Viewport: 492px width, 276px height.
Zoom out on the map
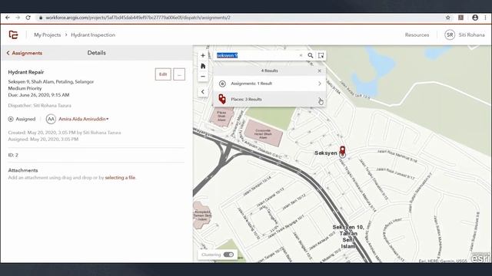click(x=203, y=77)
